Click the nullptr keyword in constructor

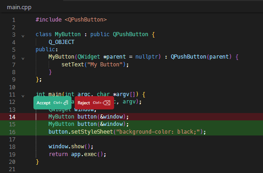click(x=147, y=57)
